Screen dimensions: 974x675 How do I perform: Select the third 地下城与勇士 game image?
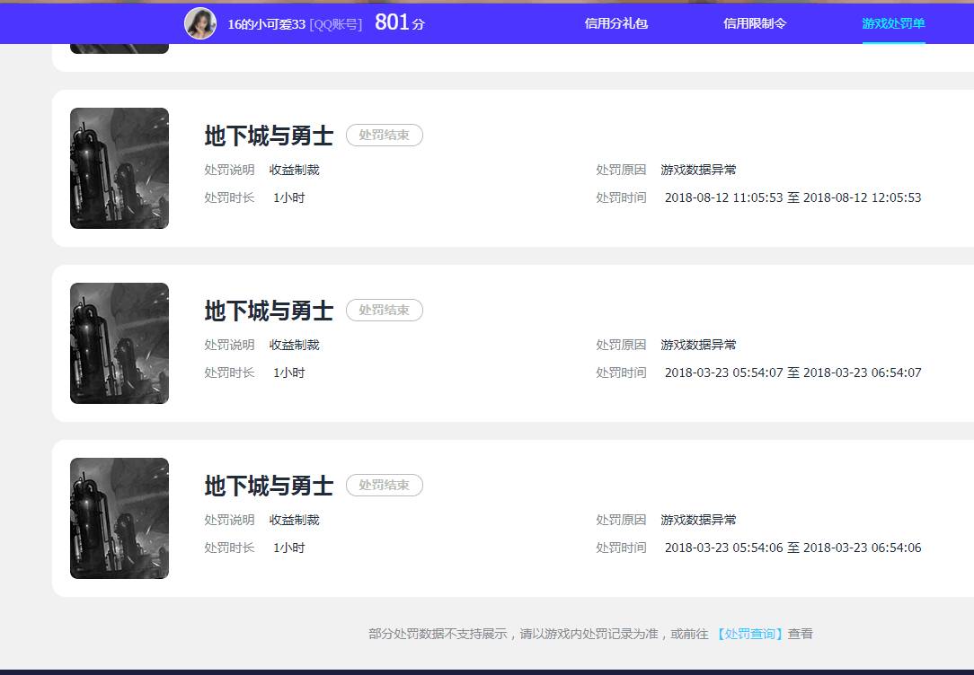click(119, 518)
